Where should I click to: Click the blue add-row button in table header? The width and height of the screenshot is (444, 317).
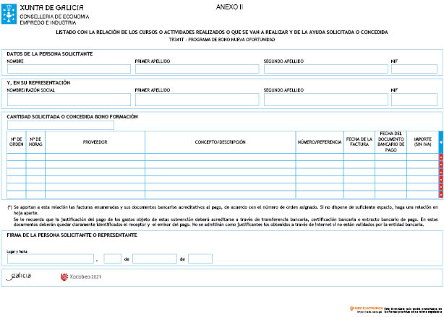click(x=440, y=142)
